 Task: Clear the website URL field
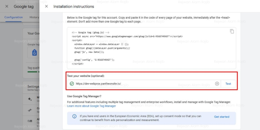click(217, 84)
